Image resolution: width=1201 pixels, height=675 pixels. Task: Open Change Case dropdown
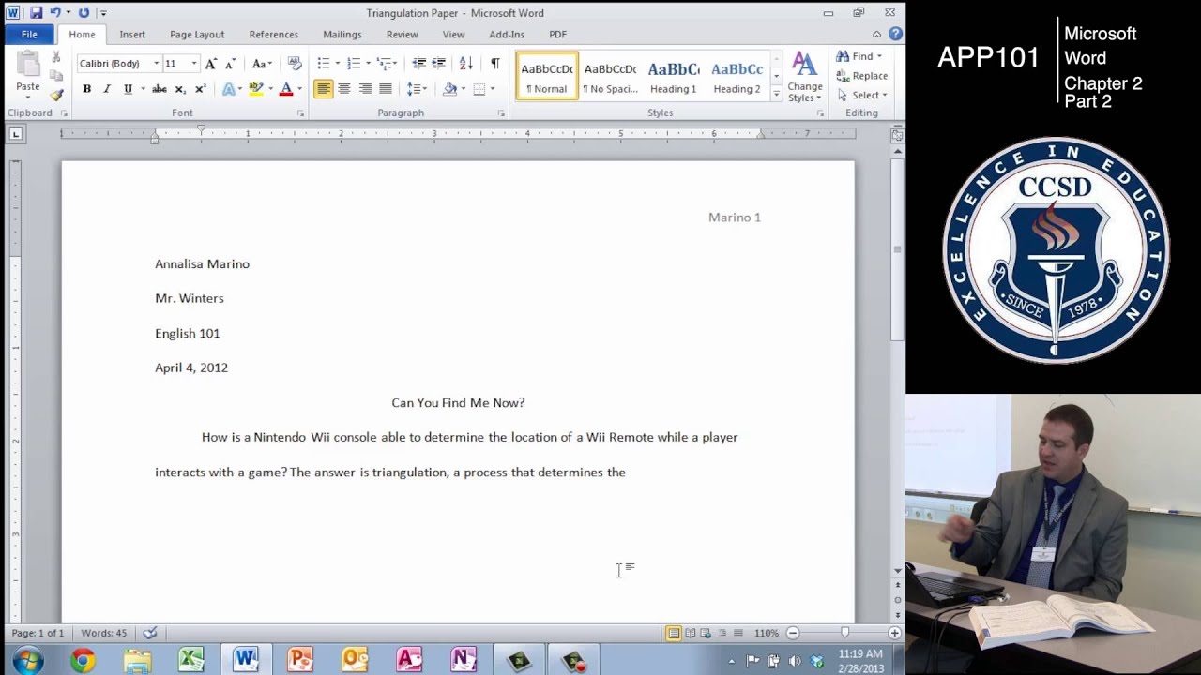click(263, 64)
